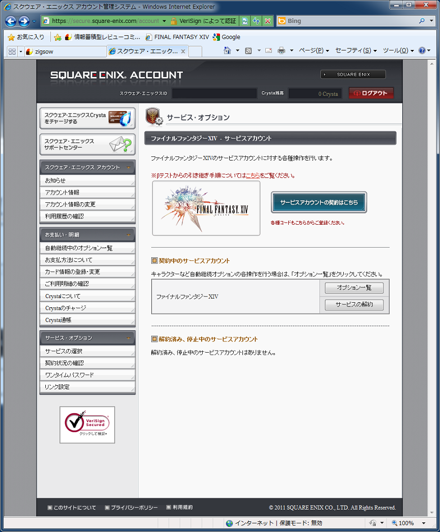Click the browser Back arrow button

coord(11,21)
